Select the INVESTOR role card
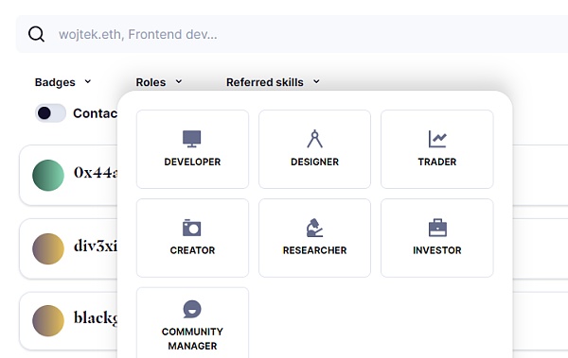This screenshot has width=568, height=358. point(437,238)
